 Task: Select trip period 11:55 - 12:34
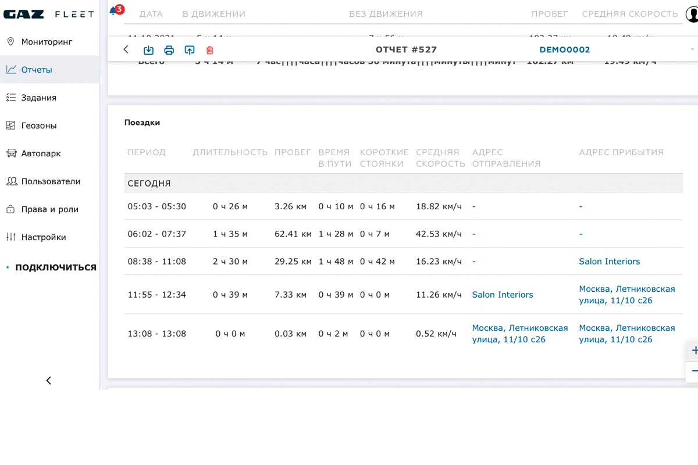pos(157,295)
